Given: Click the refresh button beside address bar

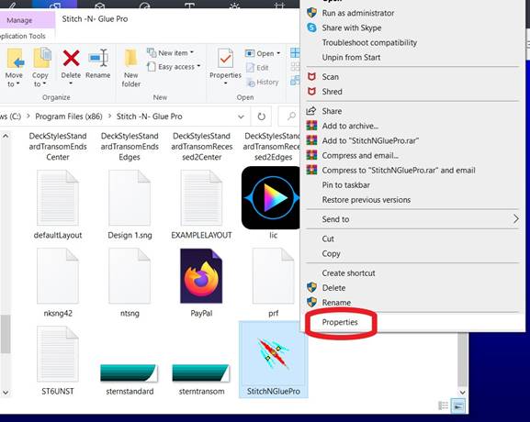Looking at the screenshot, I should [x=261, y=117].
